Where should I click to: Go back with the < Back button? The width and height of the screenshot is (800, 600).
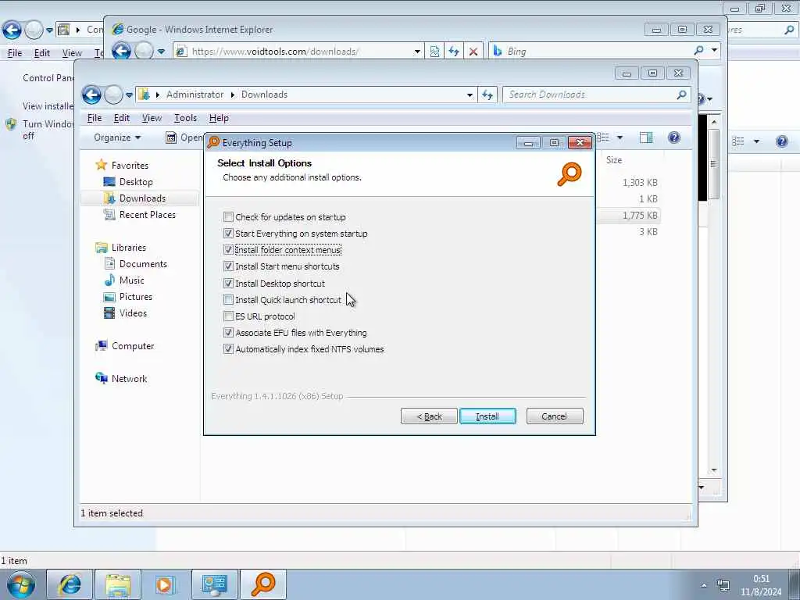pyautogui.click(x=429, y=416)
